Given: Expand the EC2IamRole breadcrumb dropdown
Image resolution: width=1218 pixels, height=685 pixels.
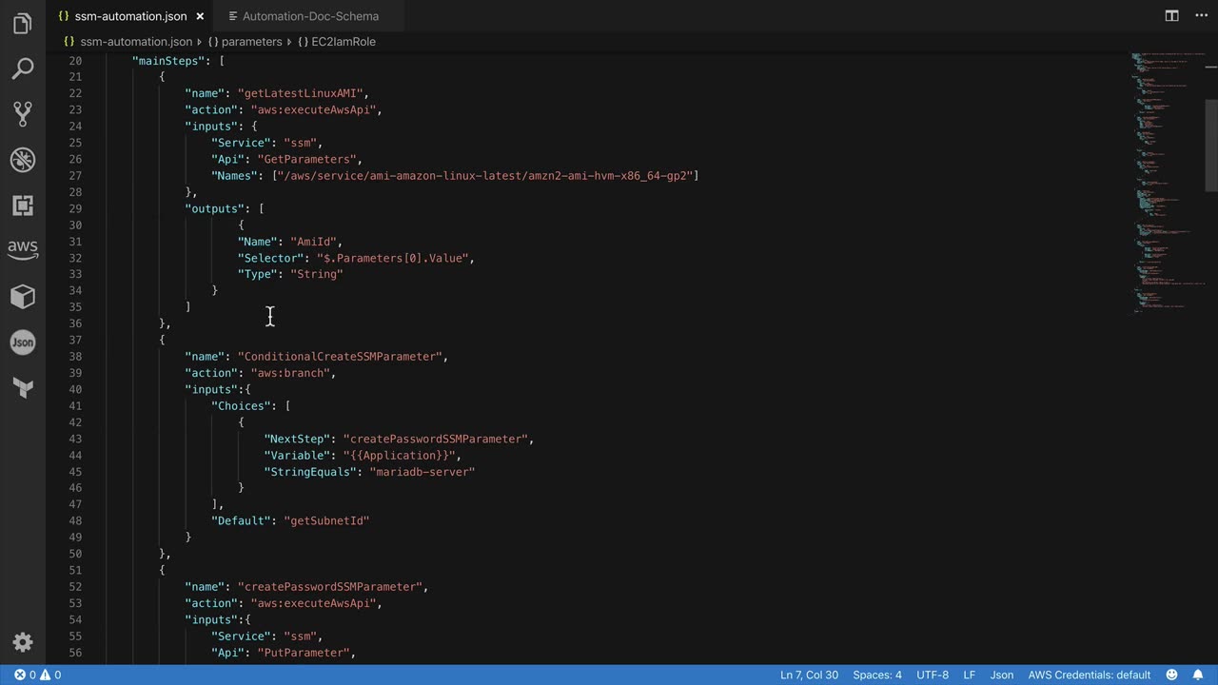Looking at the screenshot, I should click(343, 42).
